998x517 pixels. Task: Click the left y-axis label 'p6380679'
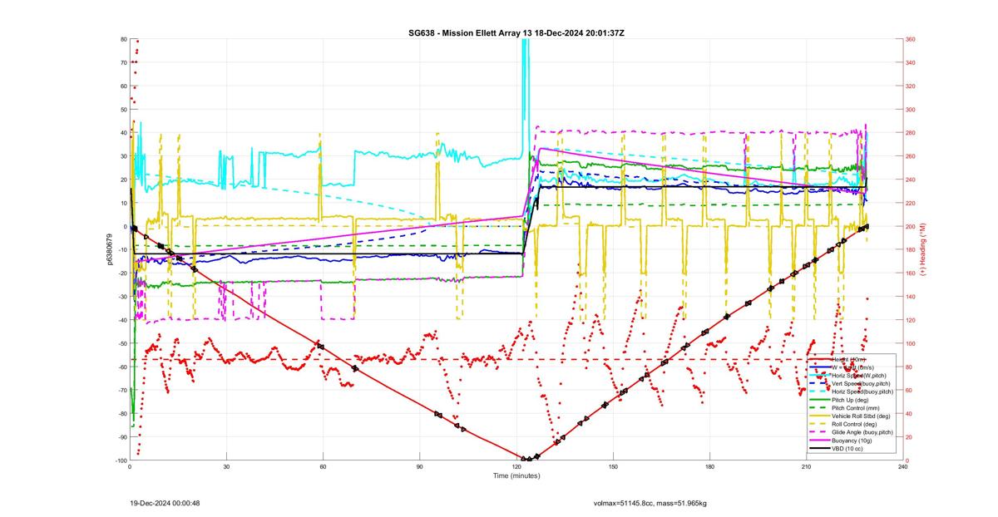point(110,249)
